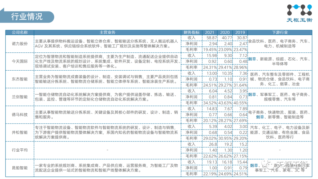Select the 井松智能 company name cell
318x179 pixels.
pos(20,132)
